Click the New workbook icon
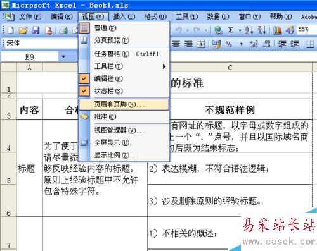The width and height of the screenshot is (317, 251). coord(11,30)
